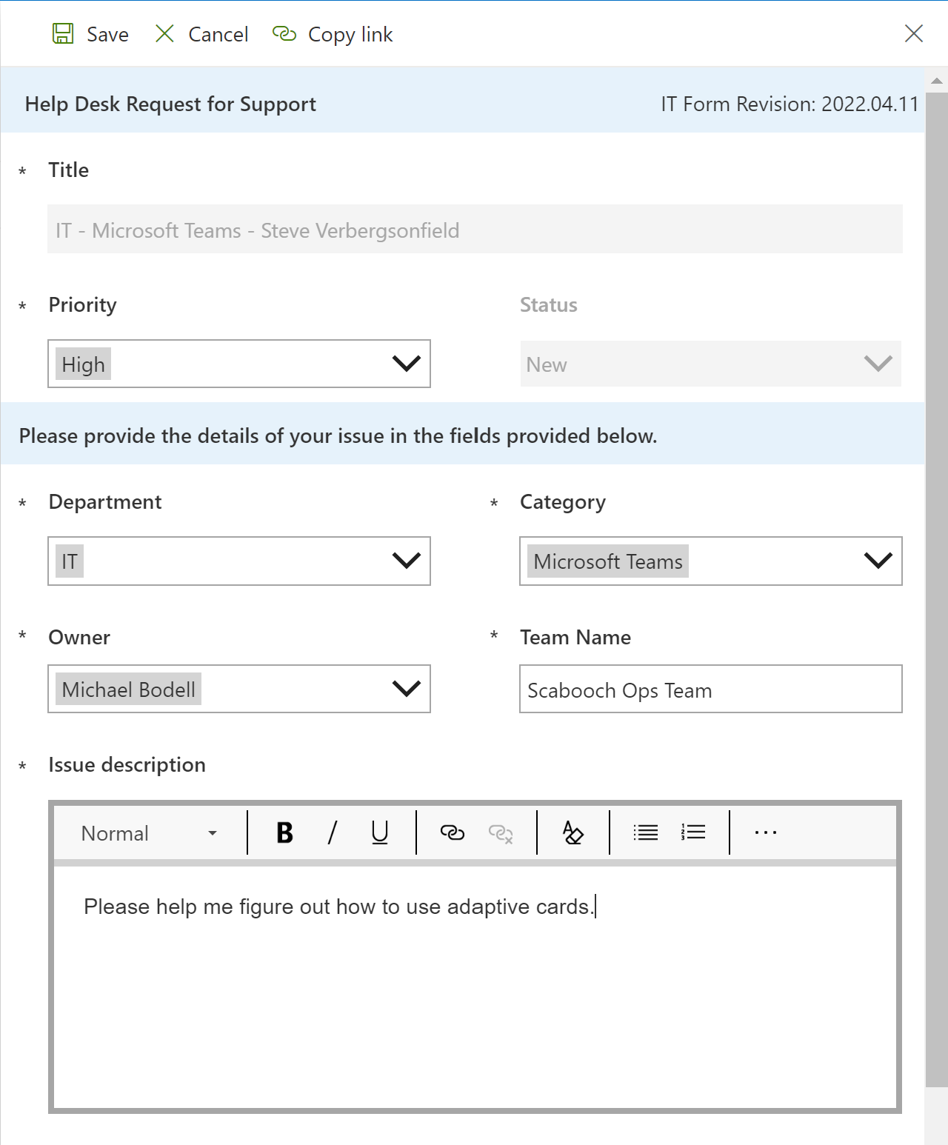This screenshot has height=1145, width=948.
Task: Click the Issue description label
Action: tap(127, 764)
